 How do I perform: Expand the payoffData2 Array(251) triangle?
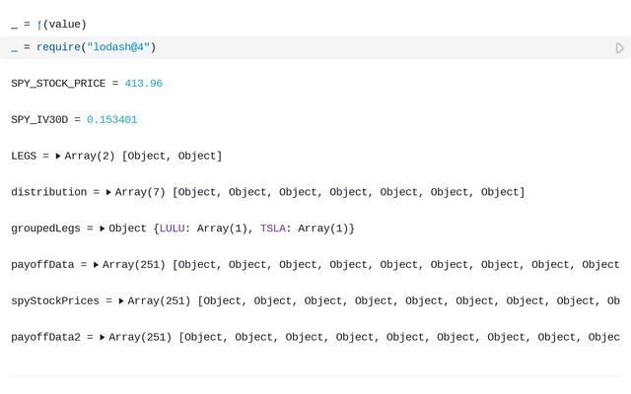(x=103, y=337)
